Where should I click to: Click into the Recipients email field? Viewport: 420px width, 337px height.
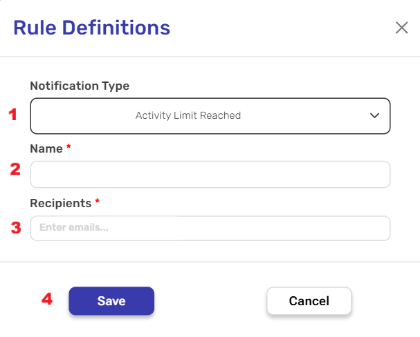click(x=210, y=228)
